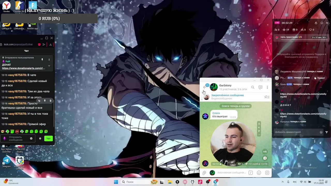Open Олеся sender name
The image size is (331, 186).
coord(216,113)
